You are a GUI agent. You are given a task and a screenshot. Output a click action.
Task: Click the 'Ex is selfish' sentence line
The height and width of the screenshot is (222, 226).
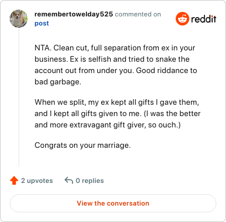[112, 59]
